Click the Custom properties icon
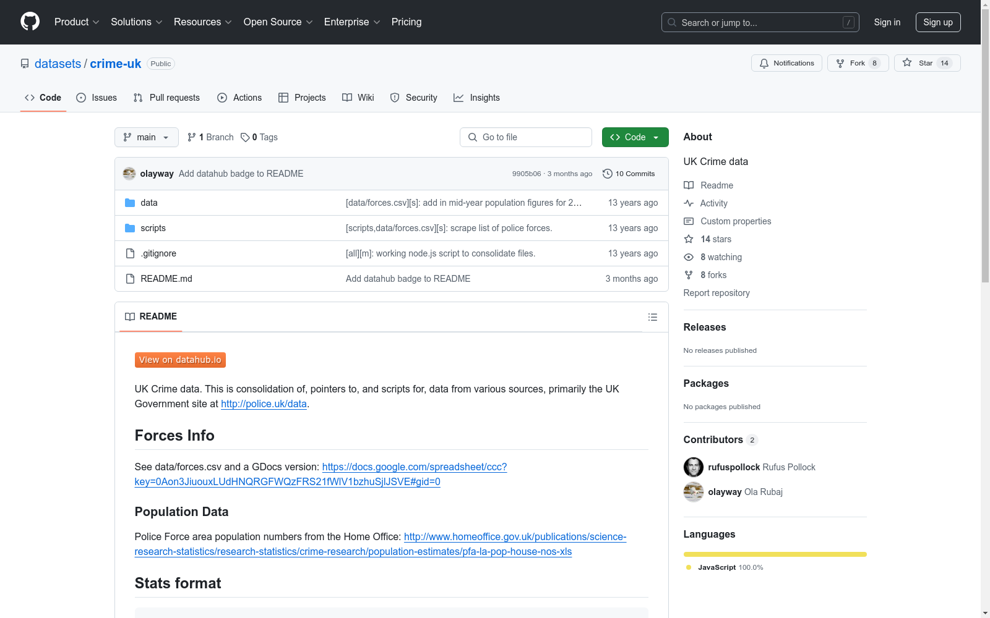This screenshot has height=618, width=990. coord(689,221)
